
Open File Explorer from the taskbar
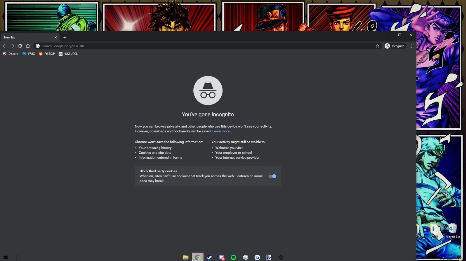[186, 257]
